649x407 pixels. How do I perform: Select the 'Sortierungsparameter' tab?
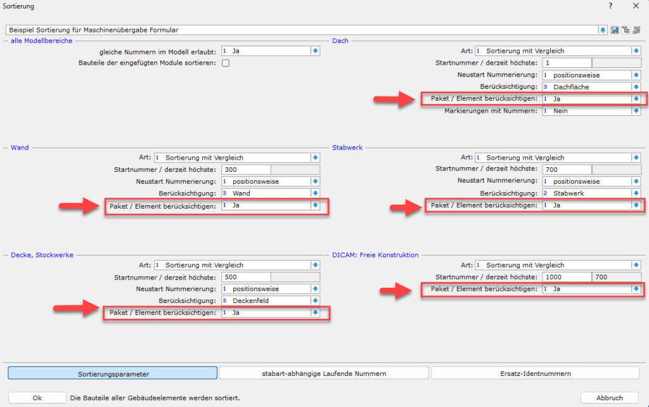click(x=113, y=373)
